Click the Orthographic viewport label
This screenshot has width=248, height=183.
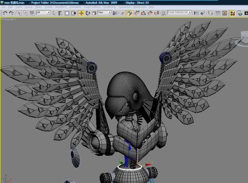[8, 19]
